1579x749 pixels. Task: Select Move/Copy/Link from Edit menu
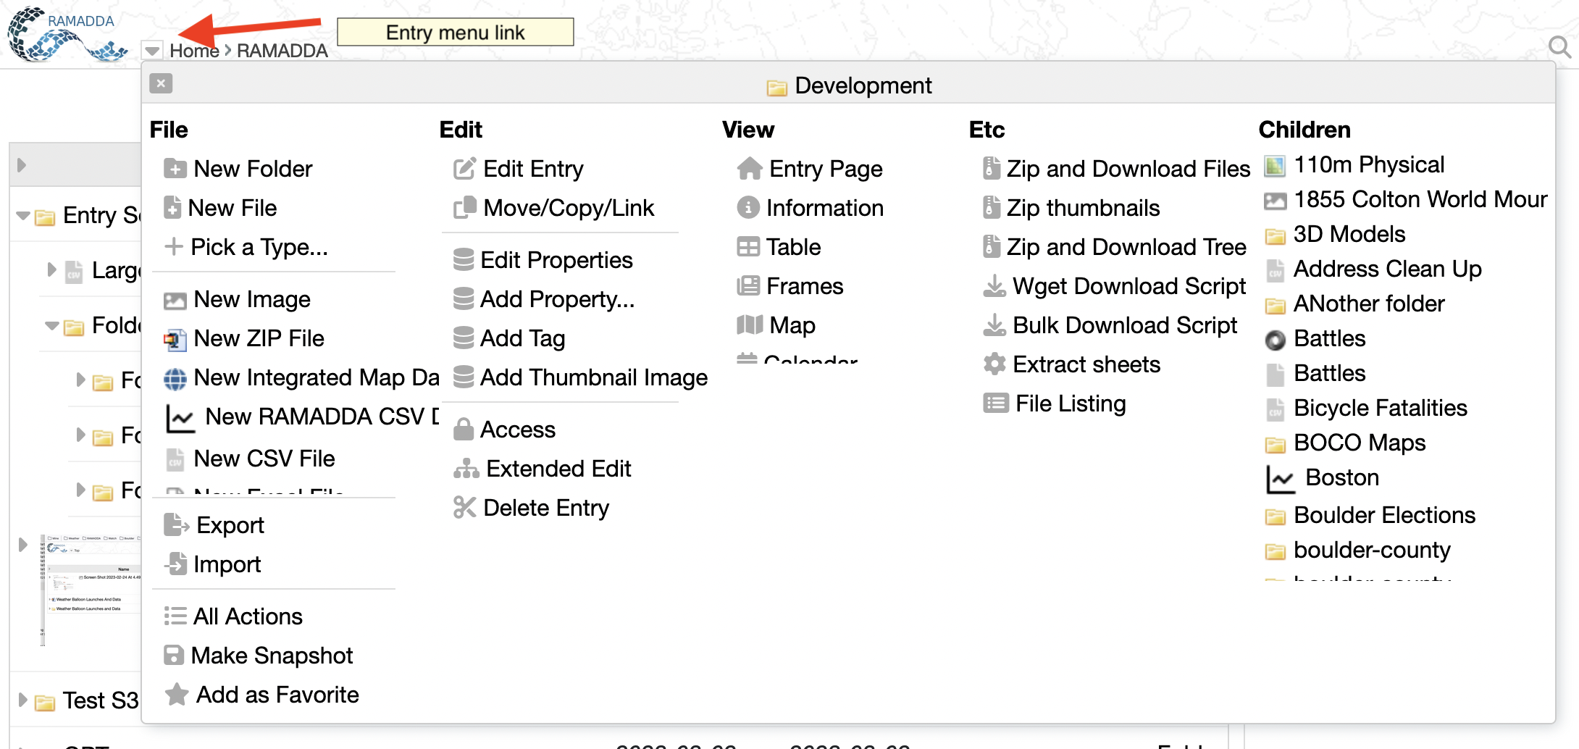(x=568, y=208)
